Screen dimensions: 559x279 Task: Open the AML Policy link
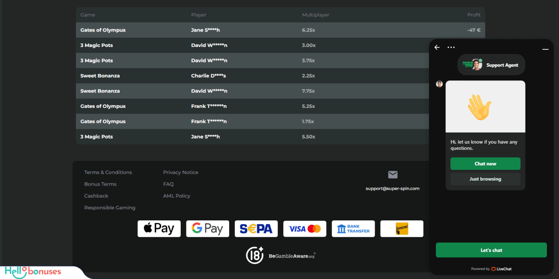click(x=177, y=196)
